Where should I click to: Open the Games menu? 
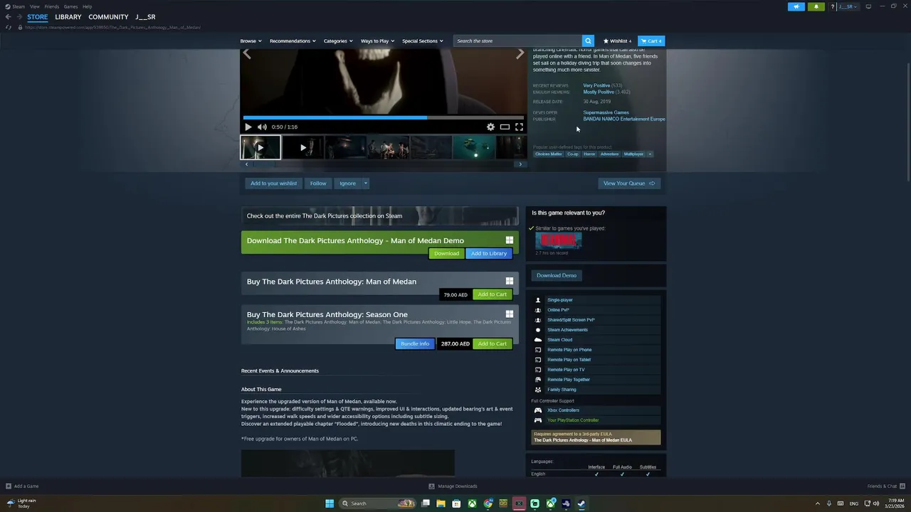(70, 6)
